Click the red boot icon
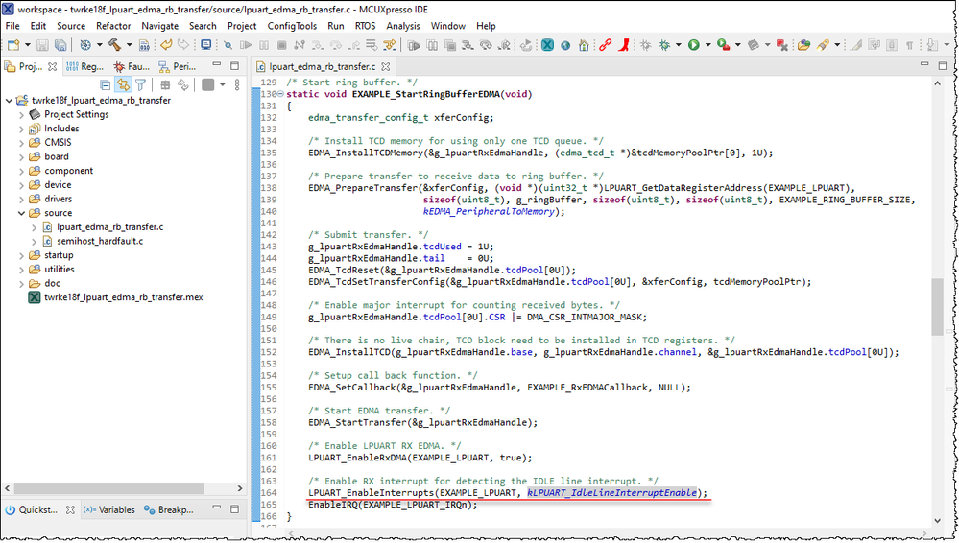This screenshot has height=543, width=959. coord(624,45)
